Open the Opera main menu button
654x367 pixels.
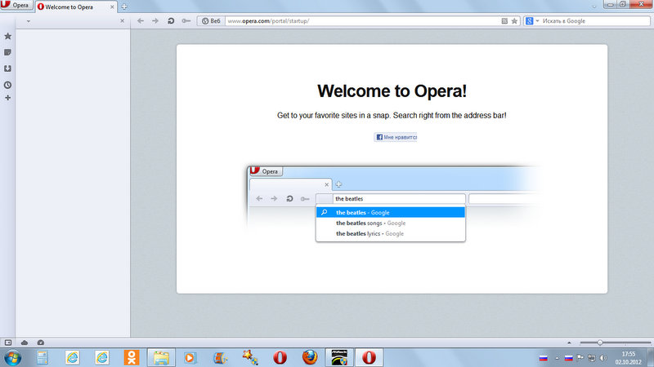[16, 6]
